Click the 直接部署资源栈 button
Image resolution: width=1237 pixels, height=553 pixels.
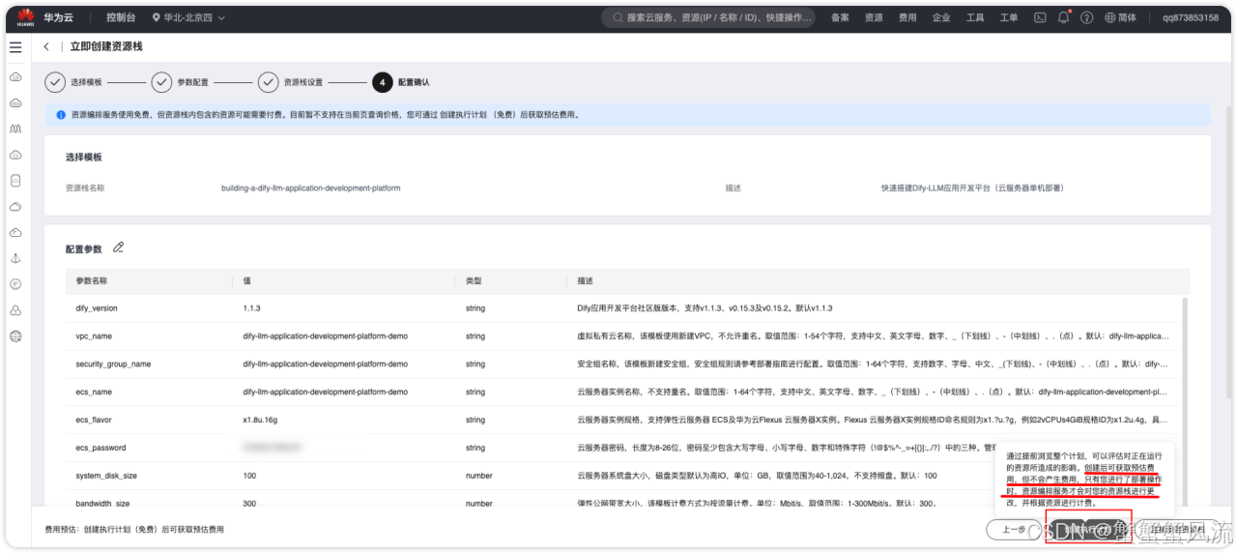(x=1176, y=530)
